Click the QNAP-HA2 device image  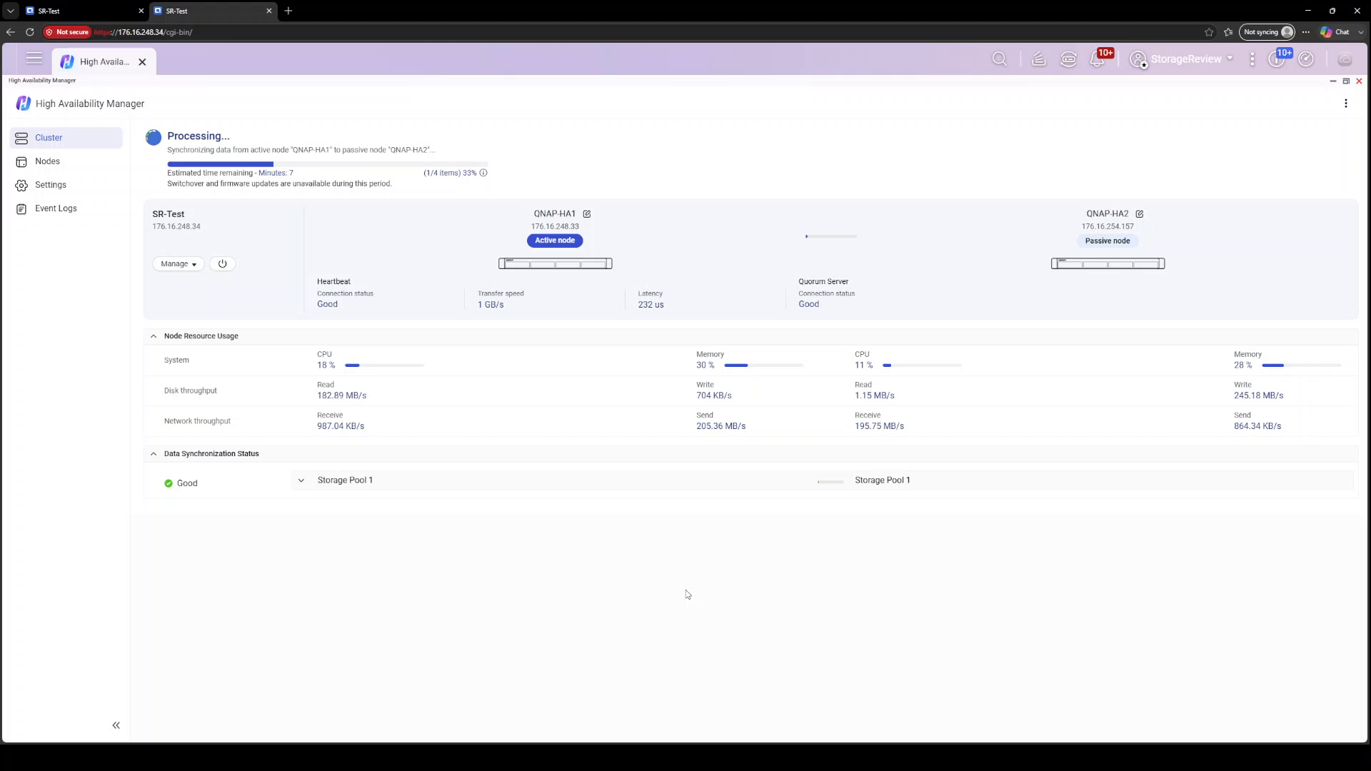pyautogui.click(x=1108, y=264)
